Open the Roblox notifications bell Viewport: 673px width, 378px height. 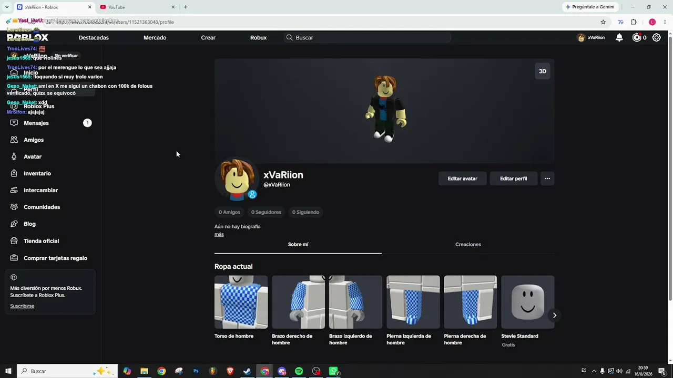coord(619,37)
